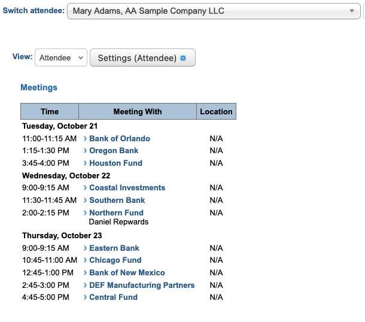
Task: Open the Bank of New Mexico link
Action: (127, 273)
